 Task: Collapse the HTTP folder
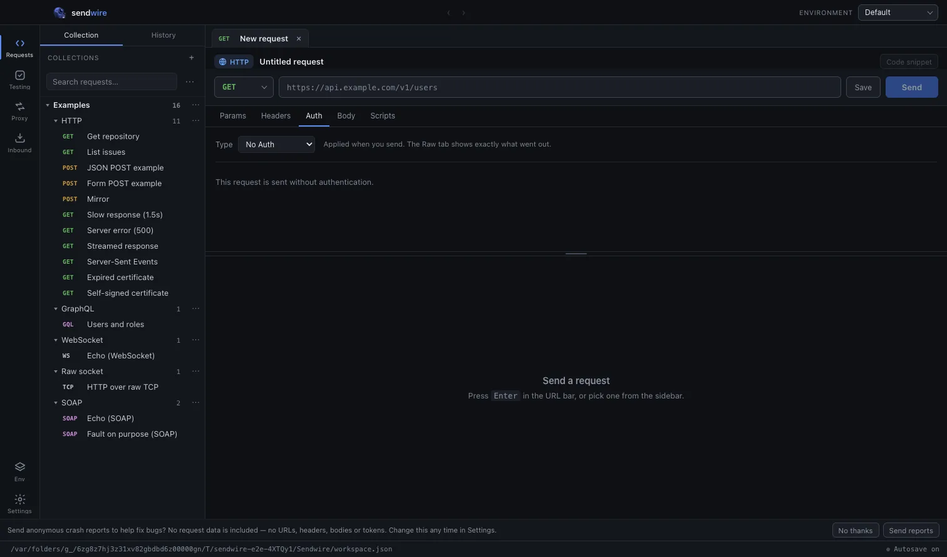coord(56,121)
